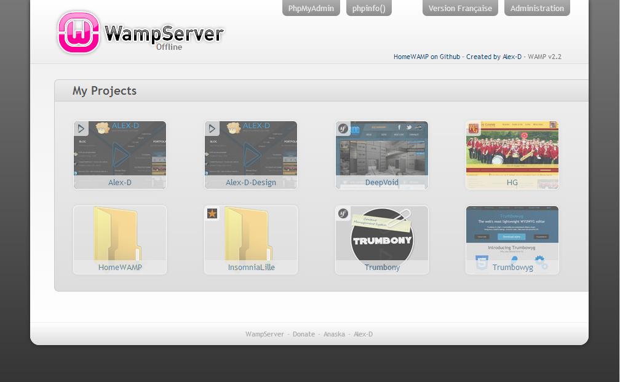Switch to Version Française

(x=460, y=9)
